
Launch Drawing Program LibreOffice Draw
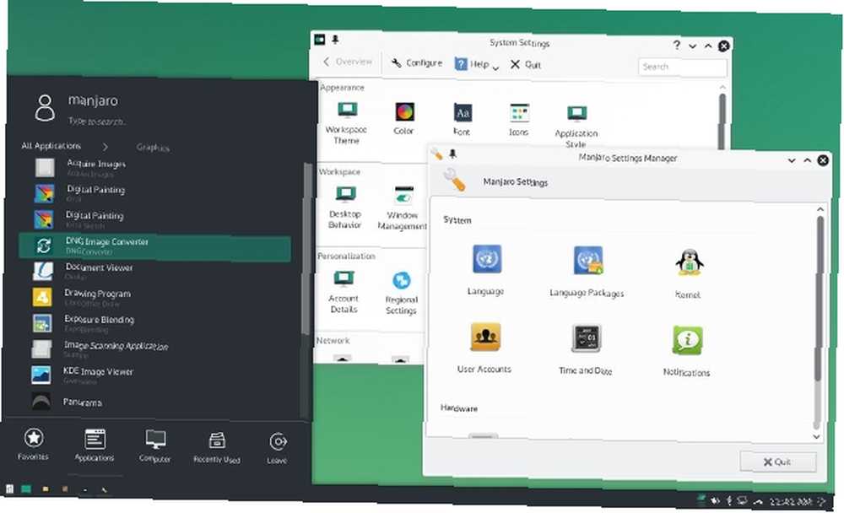point(155,297)
